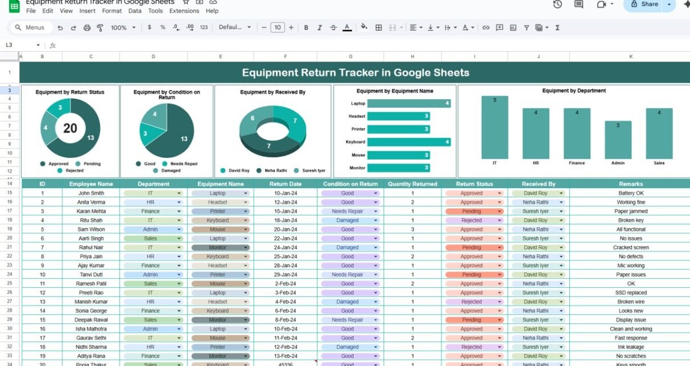Open the Help menu
The height and width of the screenshot is (366, 690).
pos(212,11)
